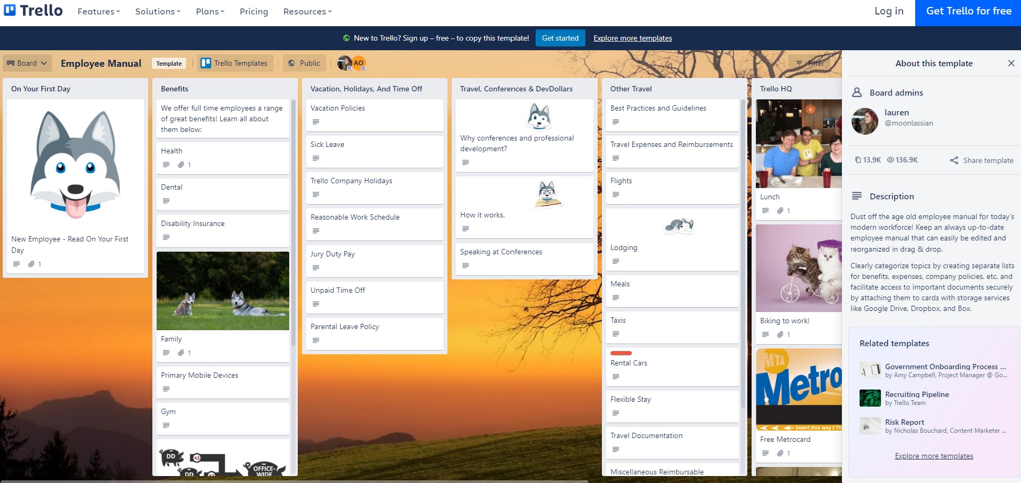The image size is (1021, 483).
Task: Click description icon on Jury Duty Pay card
Action: 316,268
